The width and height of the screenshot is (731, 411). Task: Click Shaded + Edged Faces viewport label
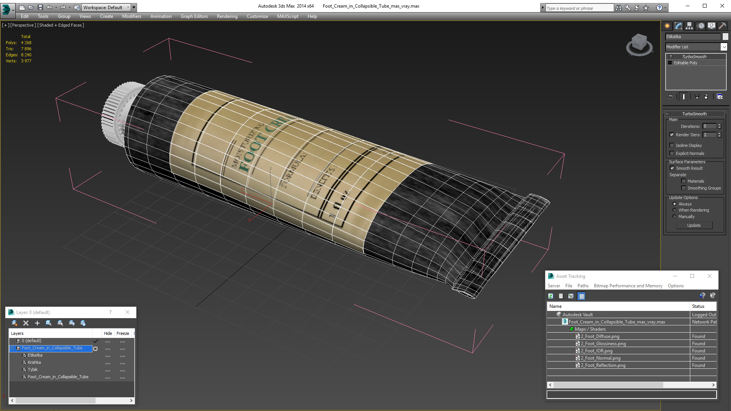[61, 25]
